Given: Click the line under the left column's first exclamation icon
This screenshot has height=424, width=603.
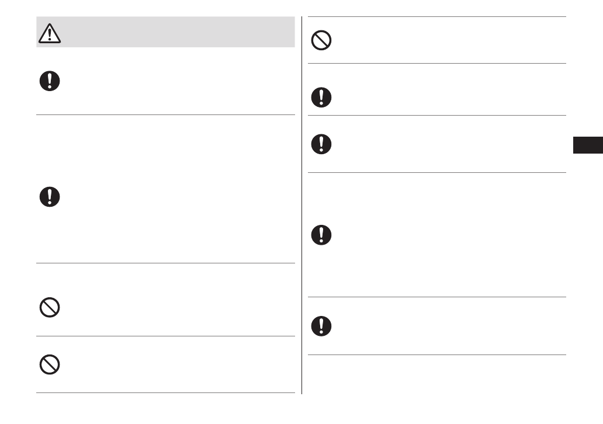Looking at the screenshot, I should [165, 115].
